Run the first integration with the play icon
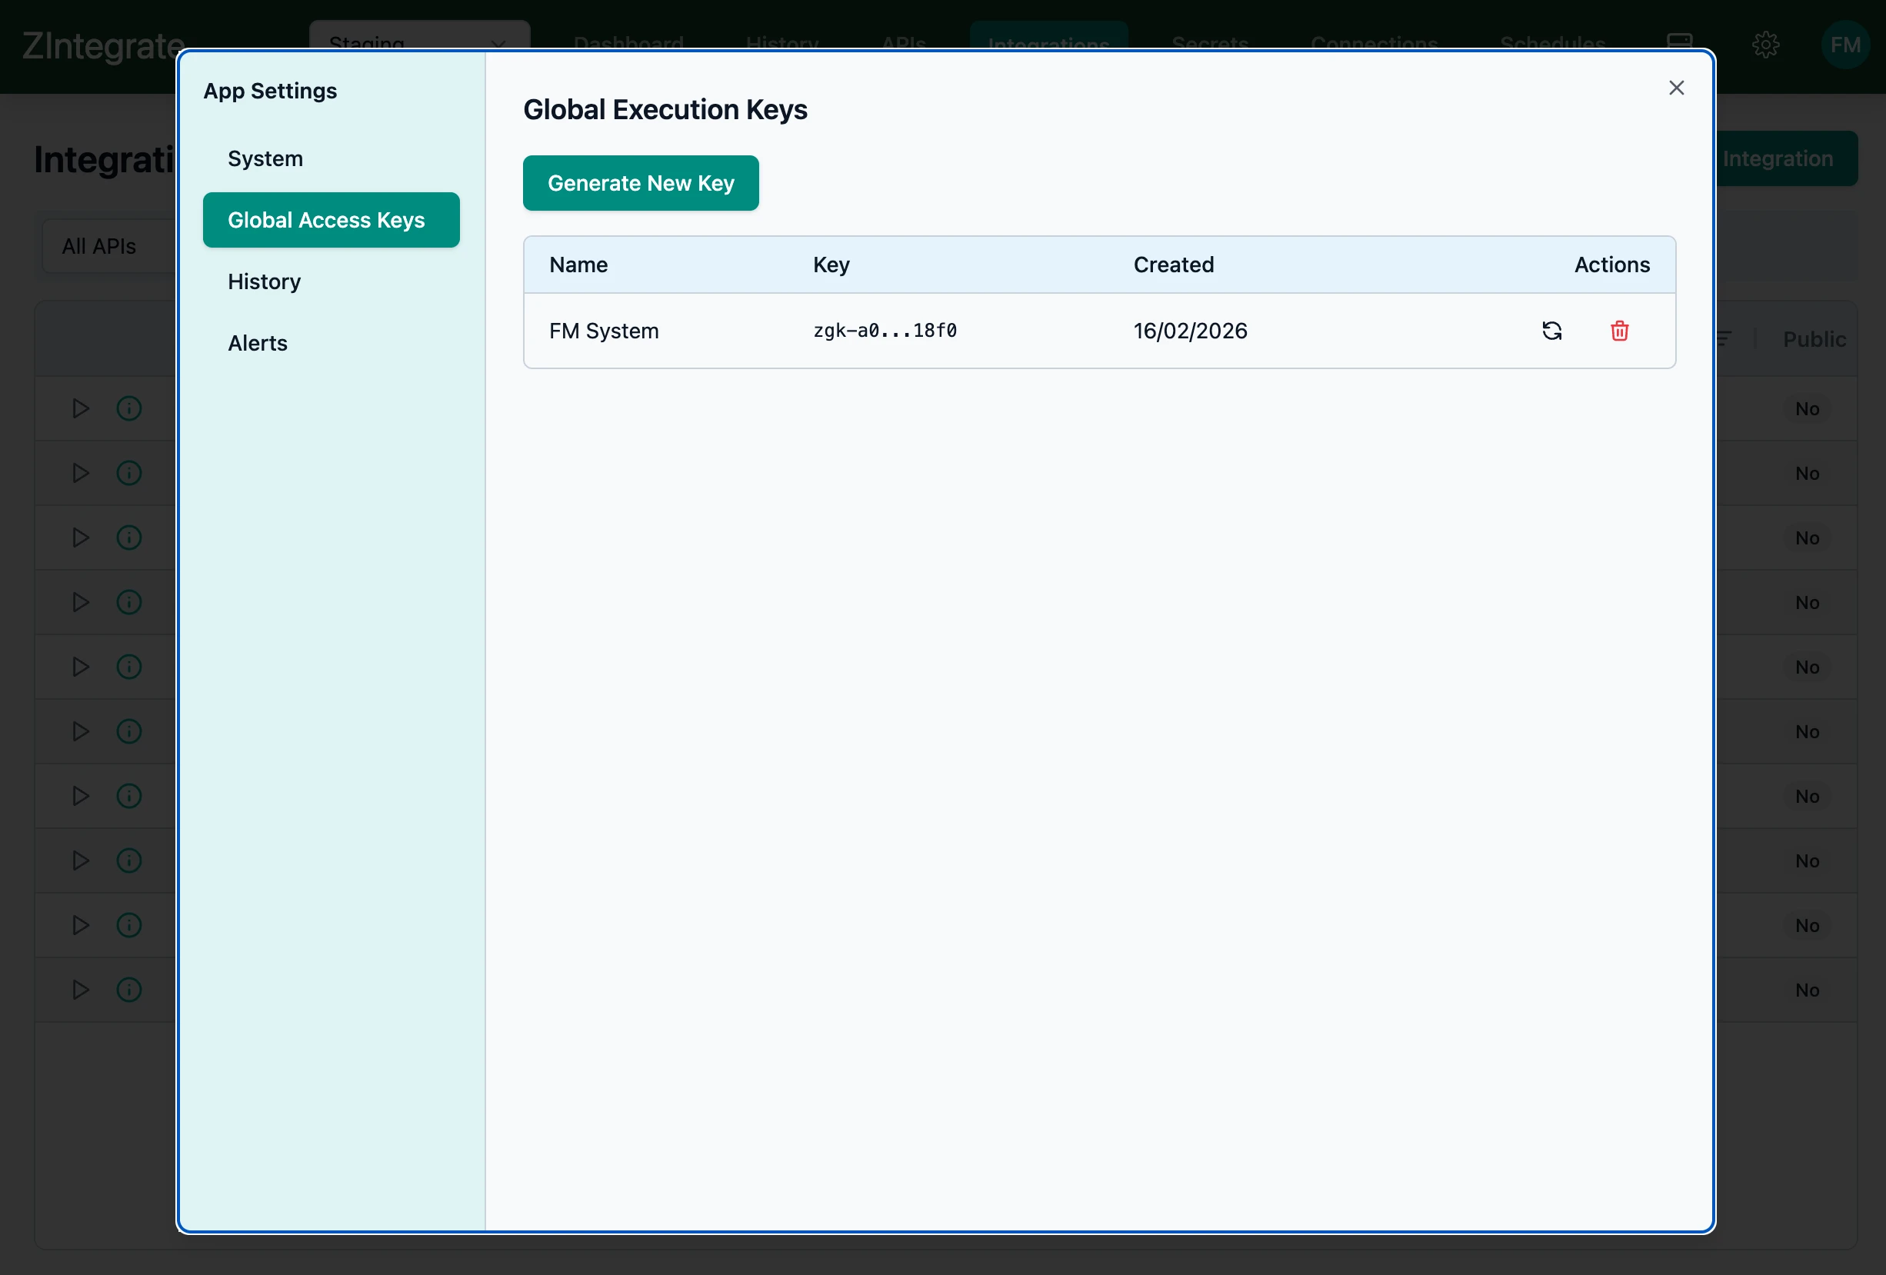Screen dimensions: 1886x1275 click(x=78, y=408)
